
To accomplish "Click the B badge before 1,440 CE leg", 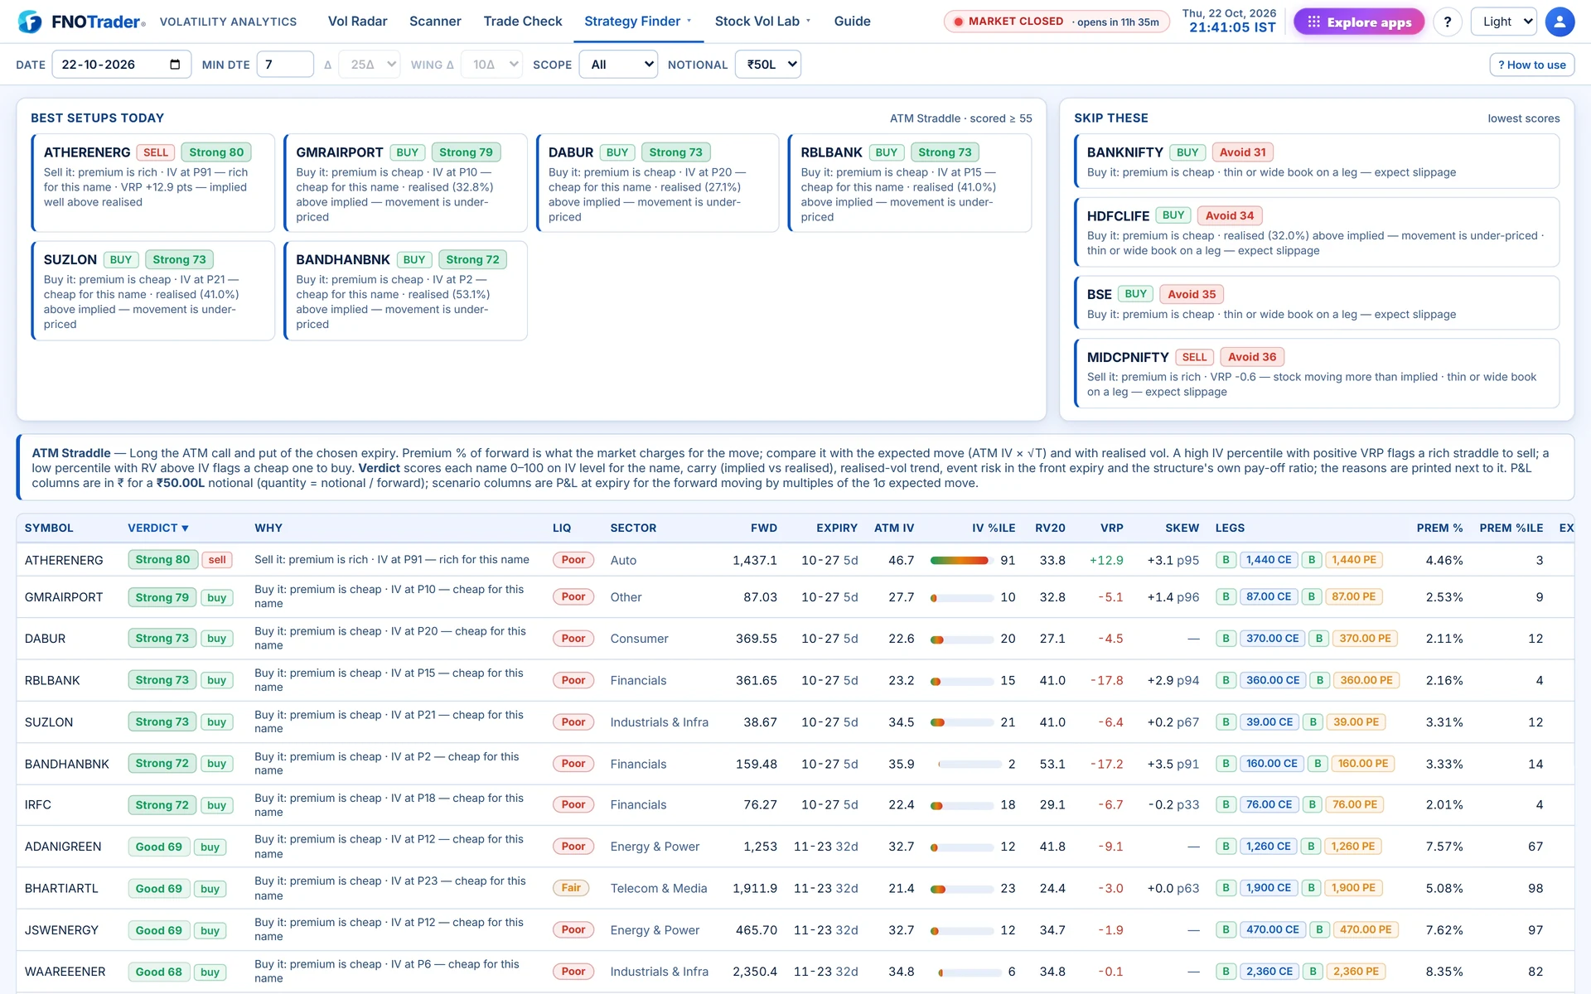I will click(x=1226, y=560).
